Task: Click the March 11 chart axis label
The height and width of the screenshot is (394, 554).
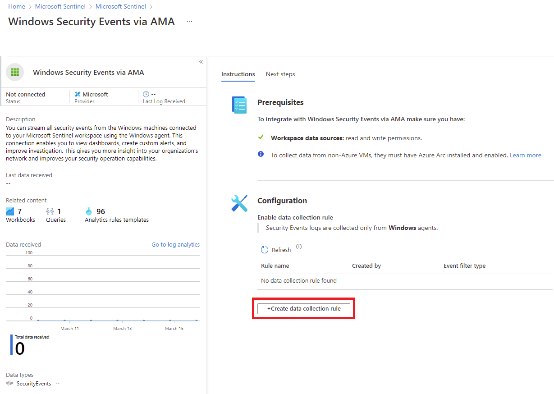Action: pos(70,329)
